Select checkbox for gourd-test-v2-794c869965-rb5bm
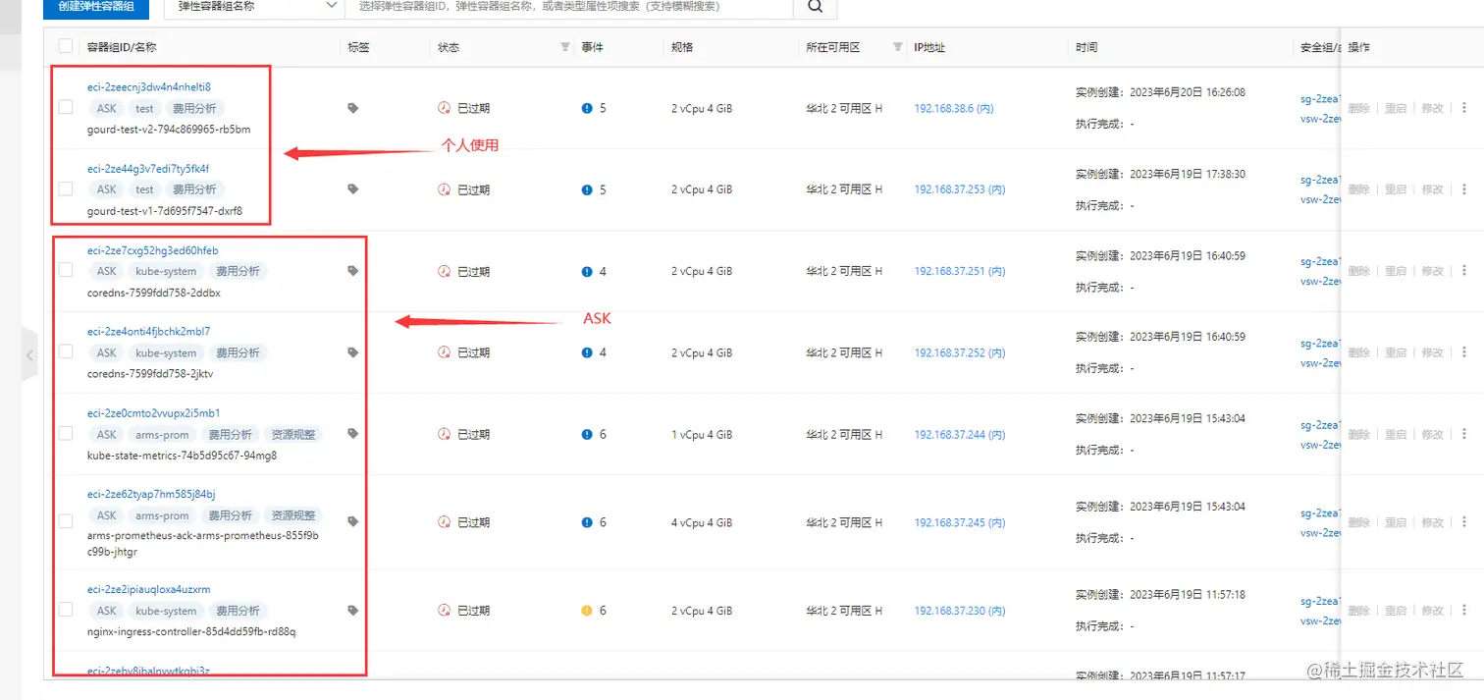1484x700 pixels. click(66, 107)
